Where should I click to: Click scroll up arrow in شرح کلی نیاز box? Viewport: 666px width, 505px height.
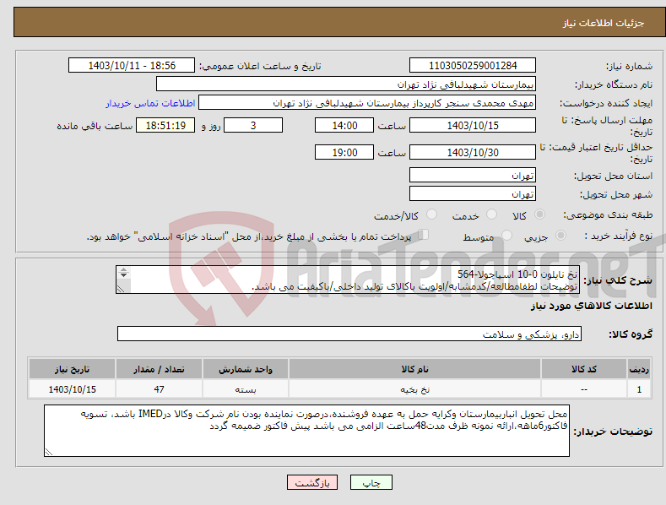[x=123, y=269]
